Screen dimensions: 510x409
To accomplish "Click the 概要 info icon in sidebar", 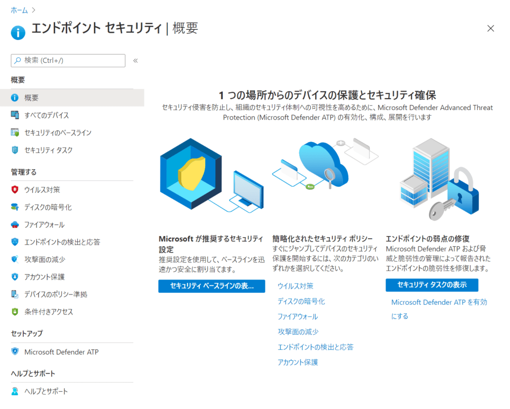I will coord(14,98).
